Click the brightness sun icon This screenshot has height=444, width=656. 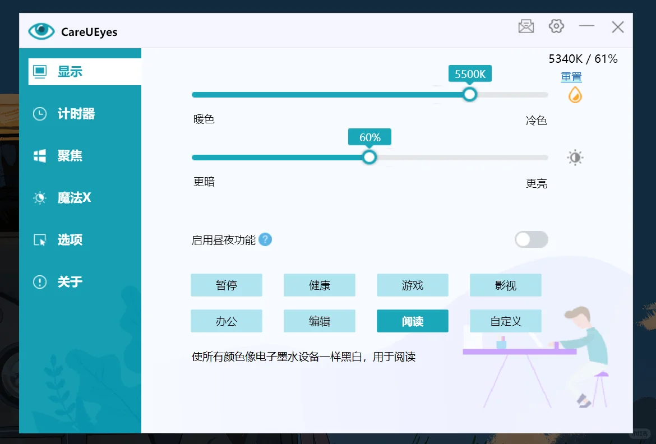[x=574, y=157]
